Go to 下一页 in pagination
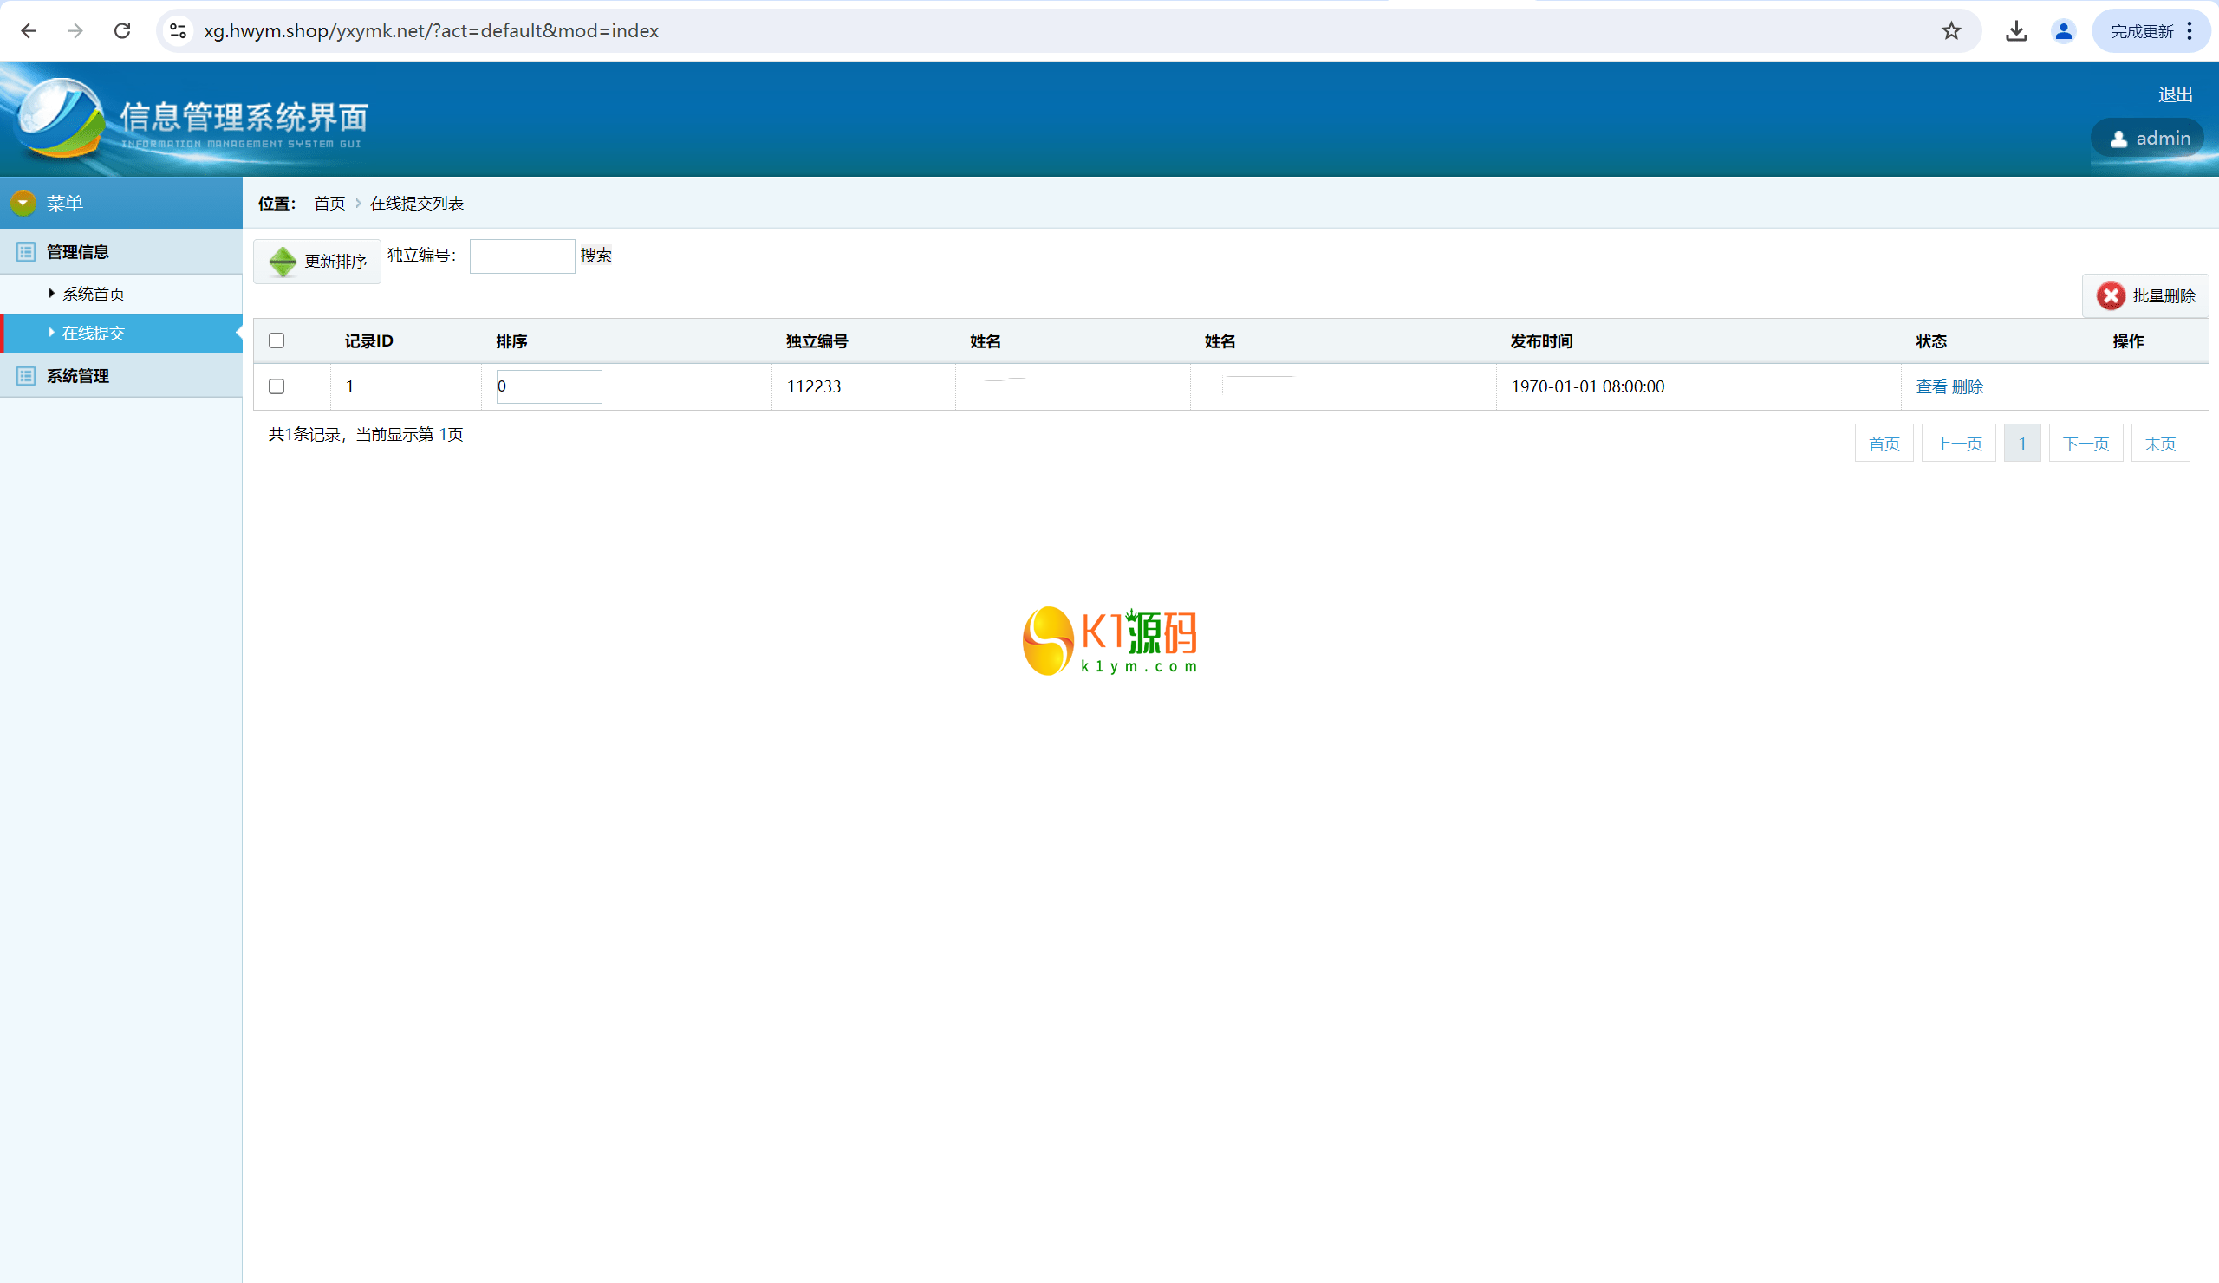The image size is (2219, 1283). [x=2086, y=444]
